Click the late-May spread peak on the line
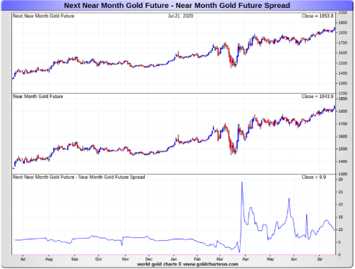The image size is (355, 269). [289, 199]
